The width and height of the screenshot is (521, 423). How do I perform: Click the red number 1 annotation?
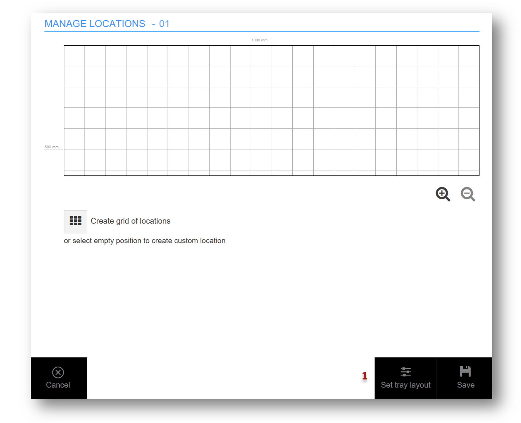(365, 376)
